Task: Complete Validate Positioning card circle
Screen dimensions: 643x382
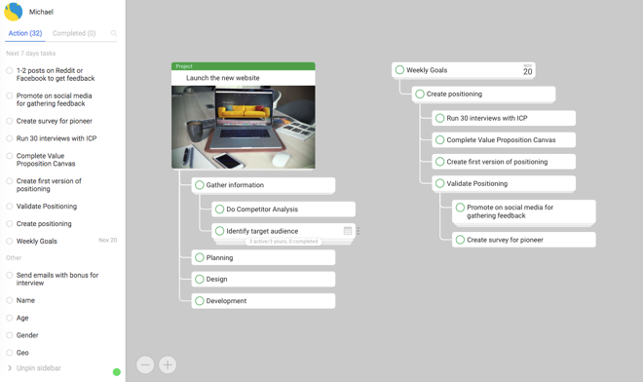Action: 439,183
